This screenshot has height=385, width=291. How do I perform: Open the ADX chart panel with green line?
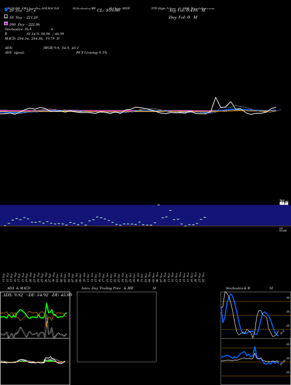pyautogui.click(x=35, y=315)
